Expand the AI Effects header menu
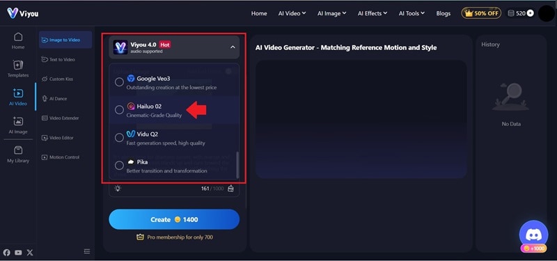Image resolution: width=557 pixels, height=261 pixels. point(372,13)
